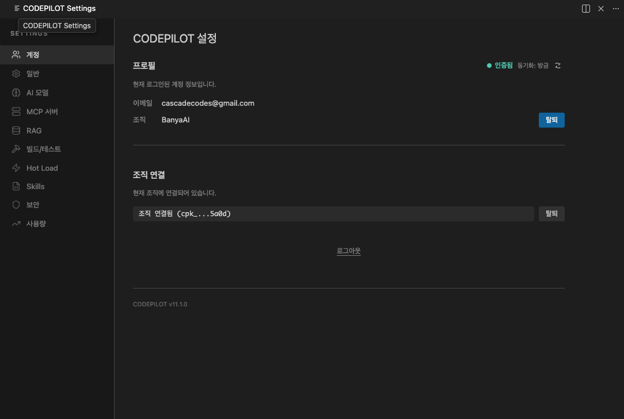The height and width of the screenshot is (419, 624).
Task: Click the 계정 people icon in sidebar
Action: pyautogui.click(x=16, y=55)
